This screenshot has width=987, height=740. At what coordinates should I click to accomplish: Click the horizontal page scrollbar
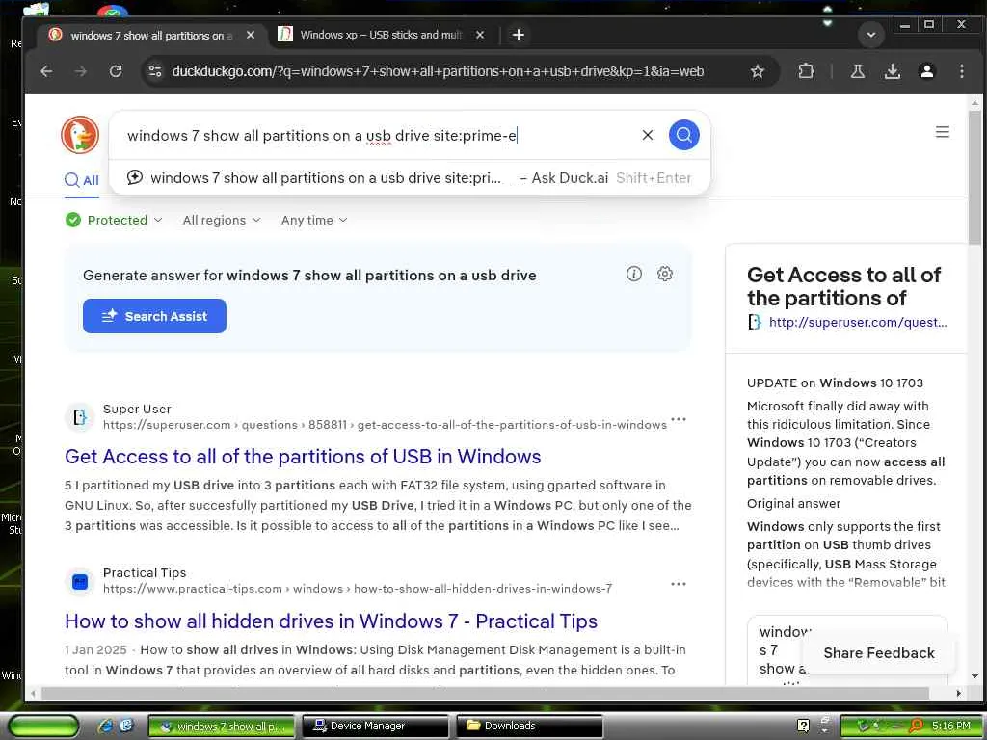point(485,694)
